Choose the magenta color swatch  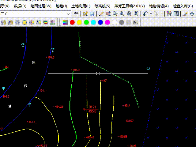(107, 22)
